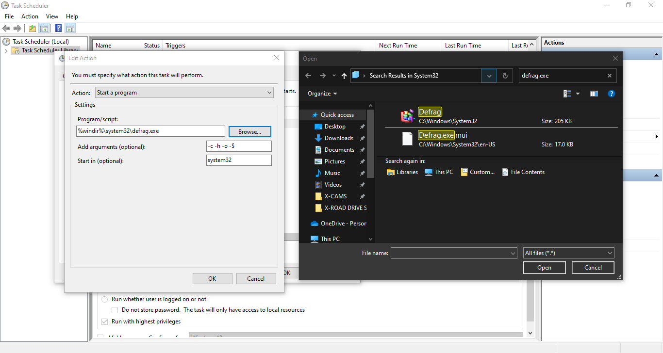Toggle Run with highest privileges
Image resolution: width=663 pixels, height=353 pixels.
pyautogui.click(x=104, y=321)
